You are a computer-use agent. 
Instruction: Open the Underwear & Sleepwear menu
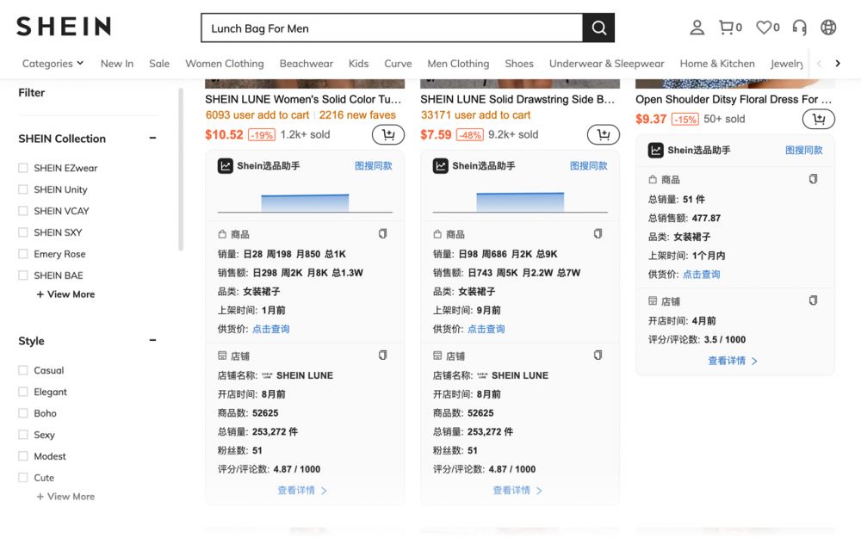coord(607,64)
